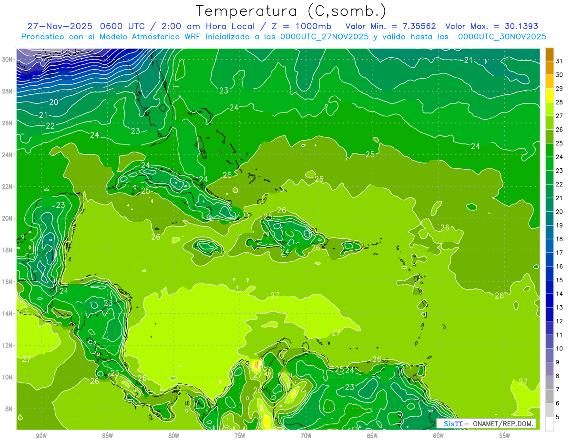Click the color bar label 31
This screenshot has height=442, width=572.
click(559, 61)
